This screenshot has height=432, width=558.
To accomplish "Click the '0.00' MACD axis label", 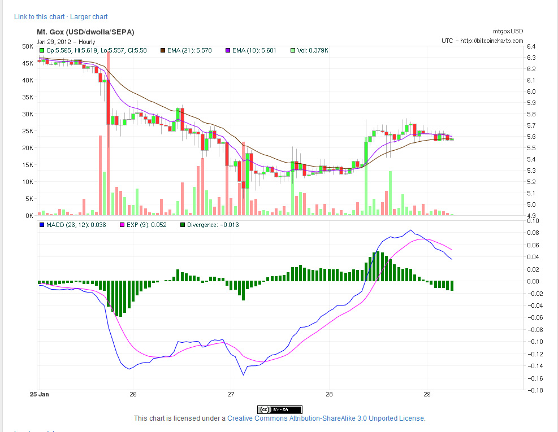I will [x=533, y=281].
